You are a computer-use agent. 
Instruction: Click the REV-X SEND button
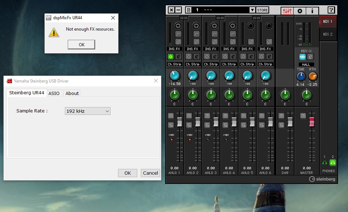[x=302, y=57]
